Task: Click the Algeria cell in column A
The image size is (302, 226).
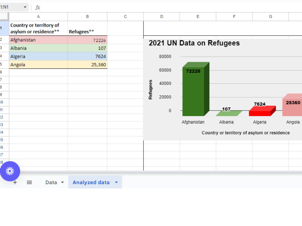Action: pyautogui.click(x=38, y=57)
